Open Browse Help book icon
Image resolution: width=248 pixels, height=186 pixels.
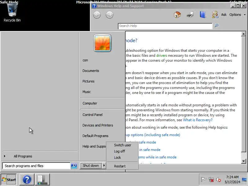(x=203, y=15)
